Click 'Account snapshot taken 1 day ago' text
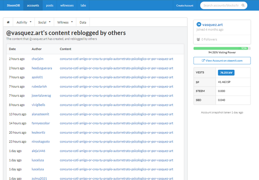 222,112
